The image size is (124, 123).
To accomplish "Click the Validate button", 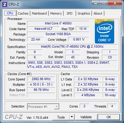I will [x=86, y=117].
